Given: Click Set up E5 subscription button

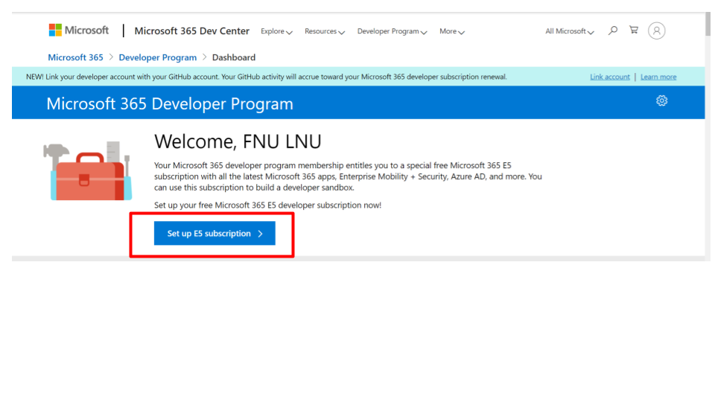Looking at the screenshot, I should (x=214, y=233).
